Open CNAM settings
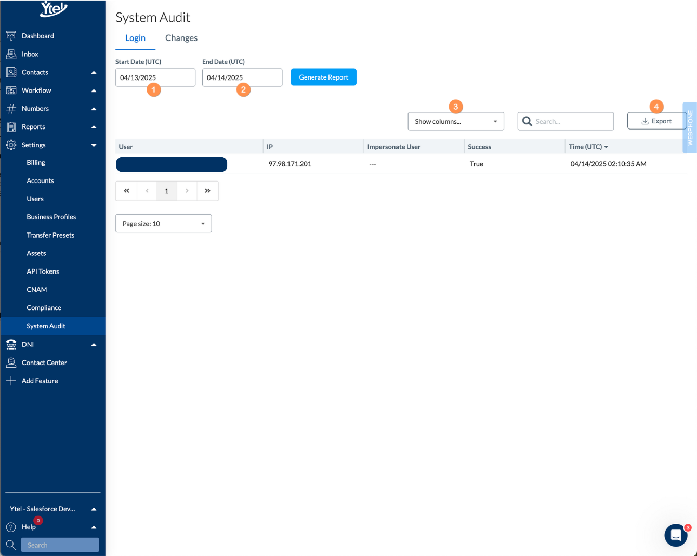The width and height of the screenshot is (697, 556). 37,290
